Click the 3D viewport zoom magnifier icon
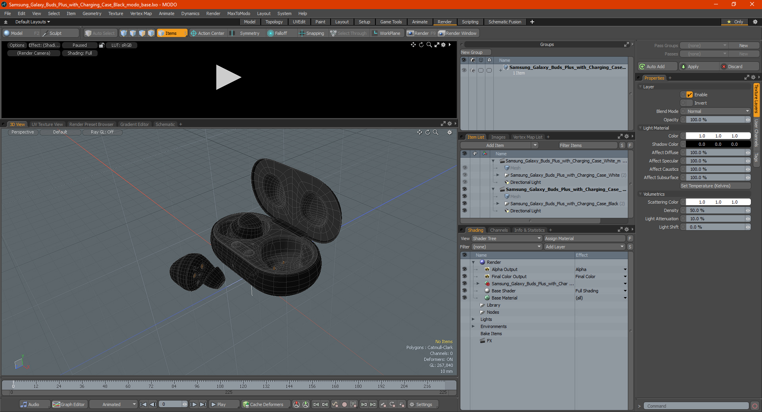Viewport: 762px width, 412px height. (436, 132)
